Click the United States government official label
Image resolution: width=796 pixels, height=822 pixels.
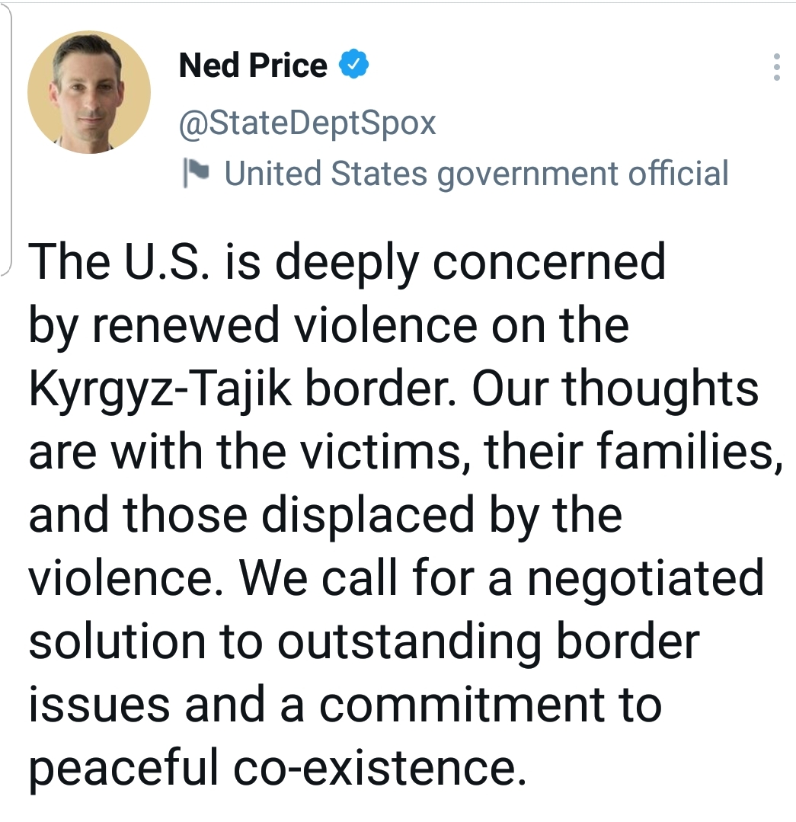point(476,173)
